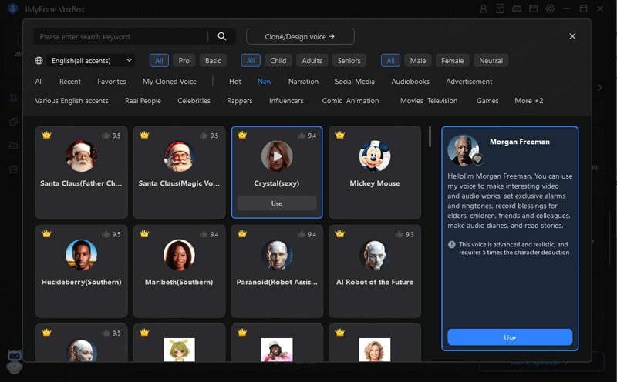617x382 pixels.
Task: Select the Pro tier filter
Action: pyautogui.click(x=184, y=61)
